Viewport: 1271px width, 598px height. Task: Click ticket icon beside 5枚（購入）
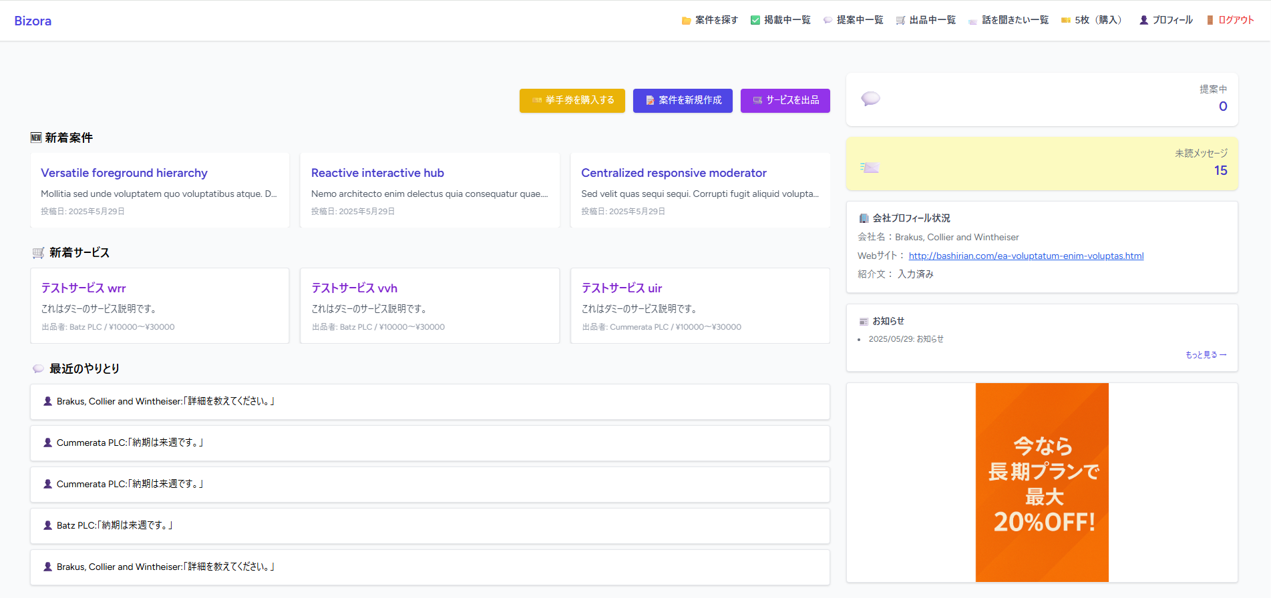pos(1066,21)
